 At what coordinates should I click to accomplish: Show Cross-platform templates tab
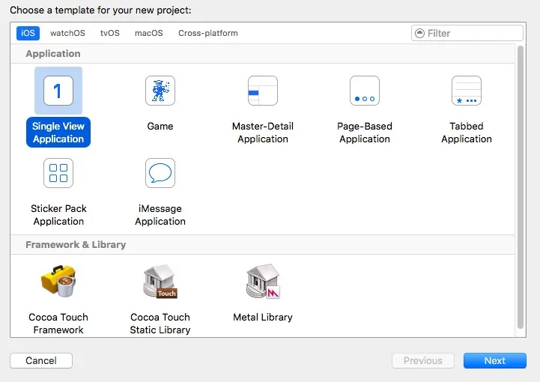[x=208, y=33]
